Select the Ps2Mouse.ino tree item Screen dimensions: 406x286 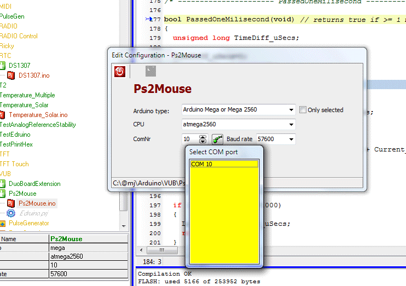tap(37, 203)
